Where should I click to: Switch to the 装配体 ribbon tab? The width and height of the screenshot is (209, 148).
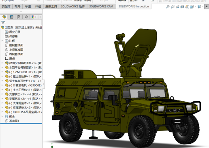[6, 7]
